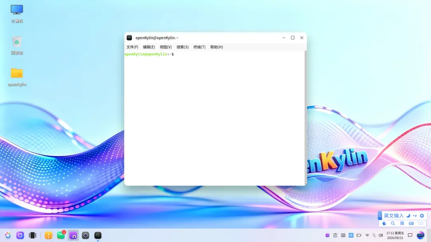Open the purple screenshot app in taskbar
This screenshot has width=431, height=242.
[x=73, y=235]
